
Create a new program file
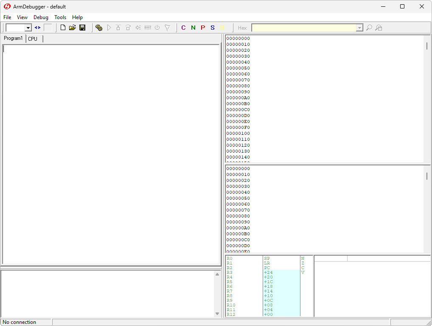pyautogui.click(x=63, y=28)
